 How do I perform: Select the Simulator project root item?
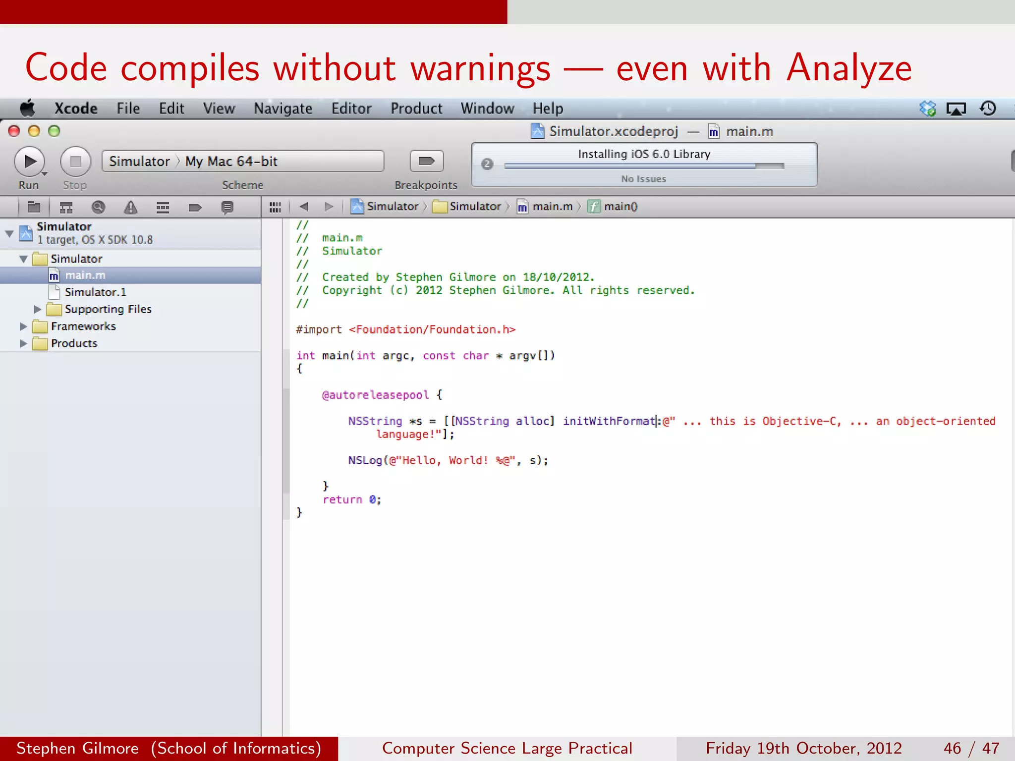(x=130, y=233)
